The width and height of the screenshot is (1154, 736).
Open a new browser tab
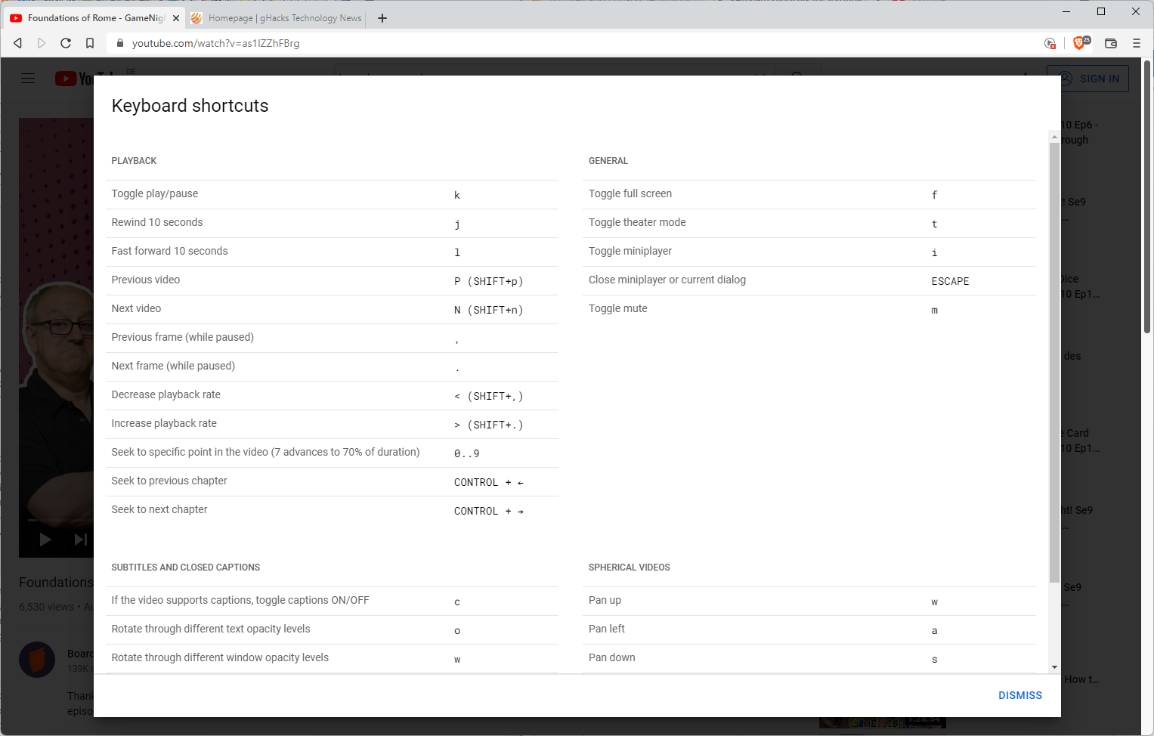382,17
